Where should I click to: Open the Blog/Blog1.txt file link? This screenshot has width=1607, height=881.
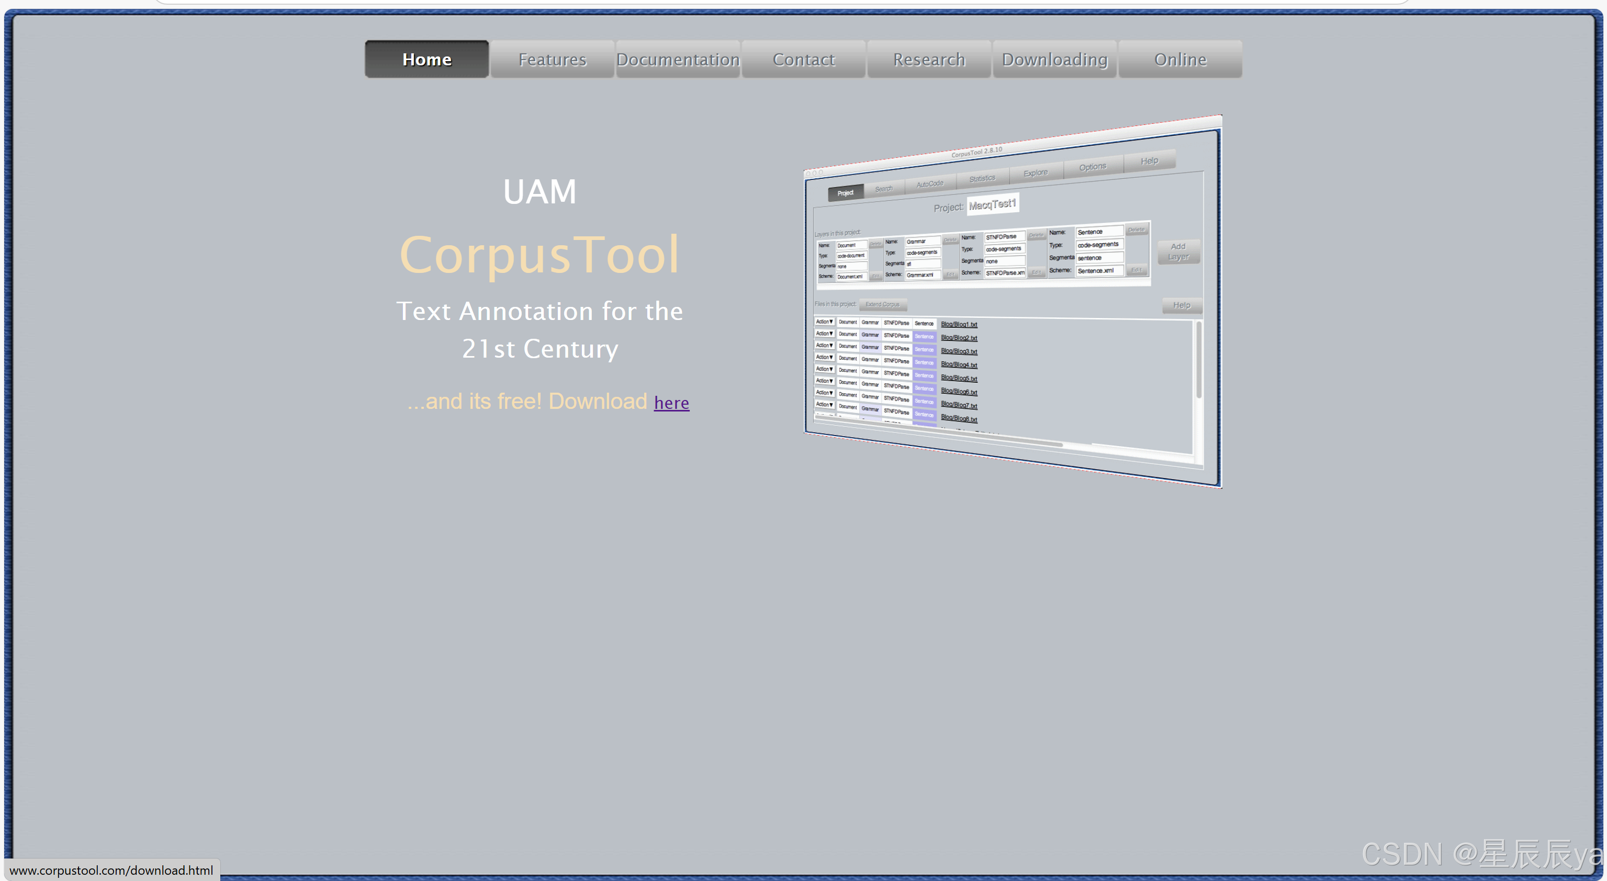959,324
